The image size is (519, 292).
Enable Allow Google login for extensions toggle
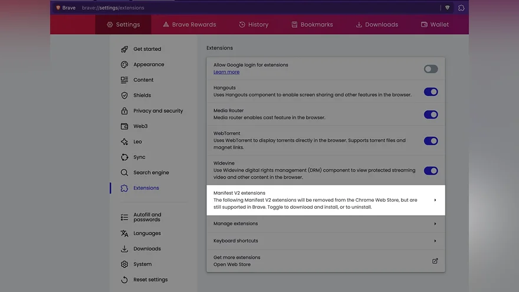pyautogui.click(x=431, y=69)
